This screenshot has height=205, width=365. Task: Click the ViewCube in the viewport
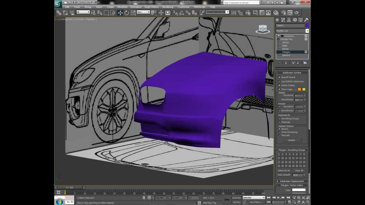263,29
